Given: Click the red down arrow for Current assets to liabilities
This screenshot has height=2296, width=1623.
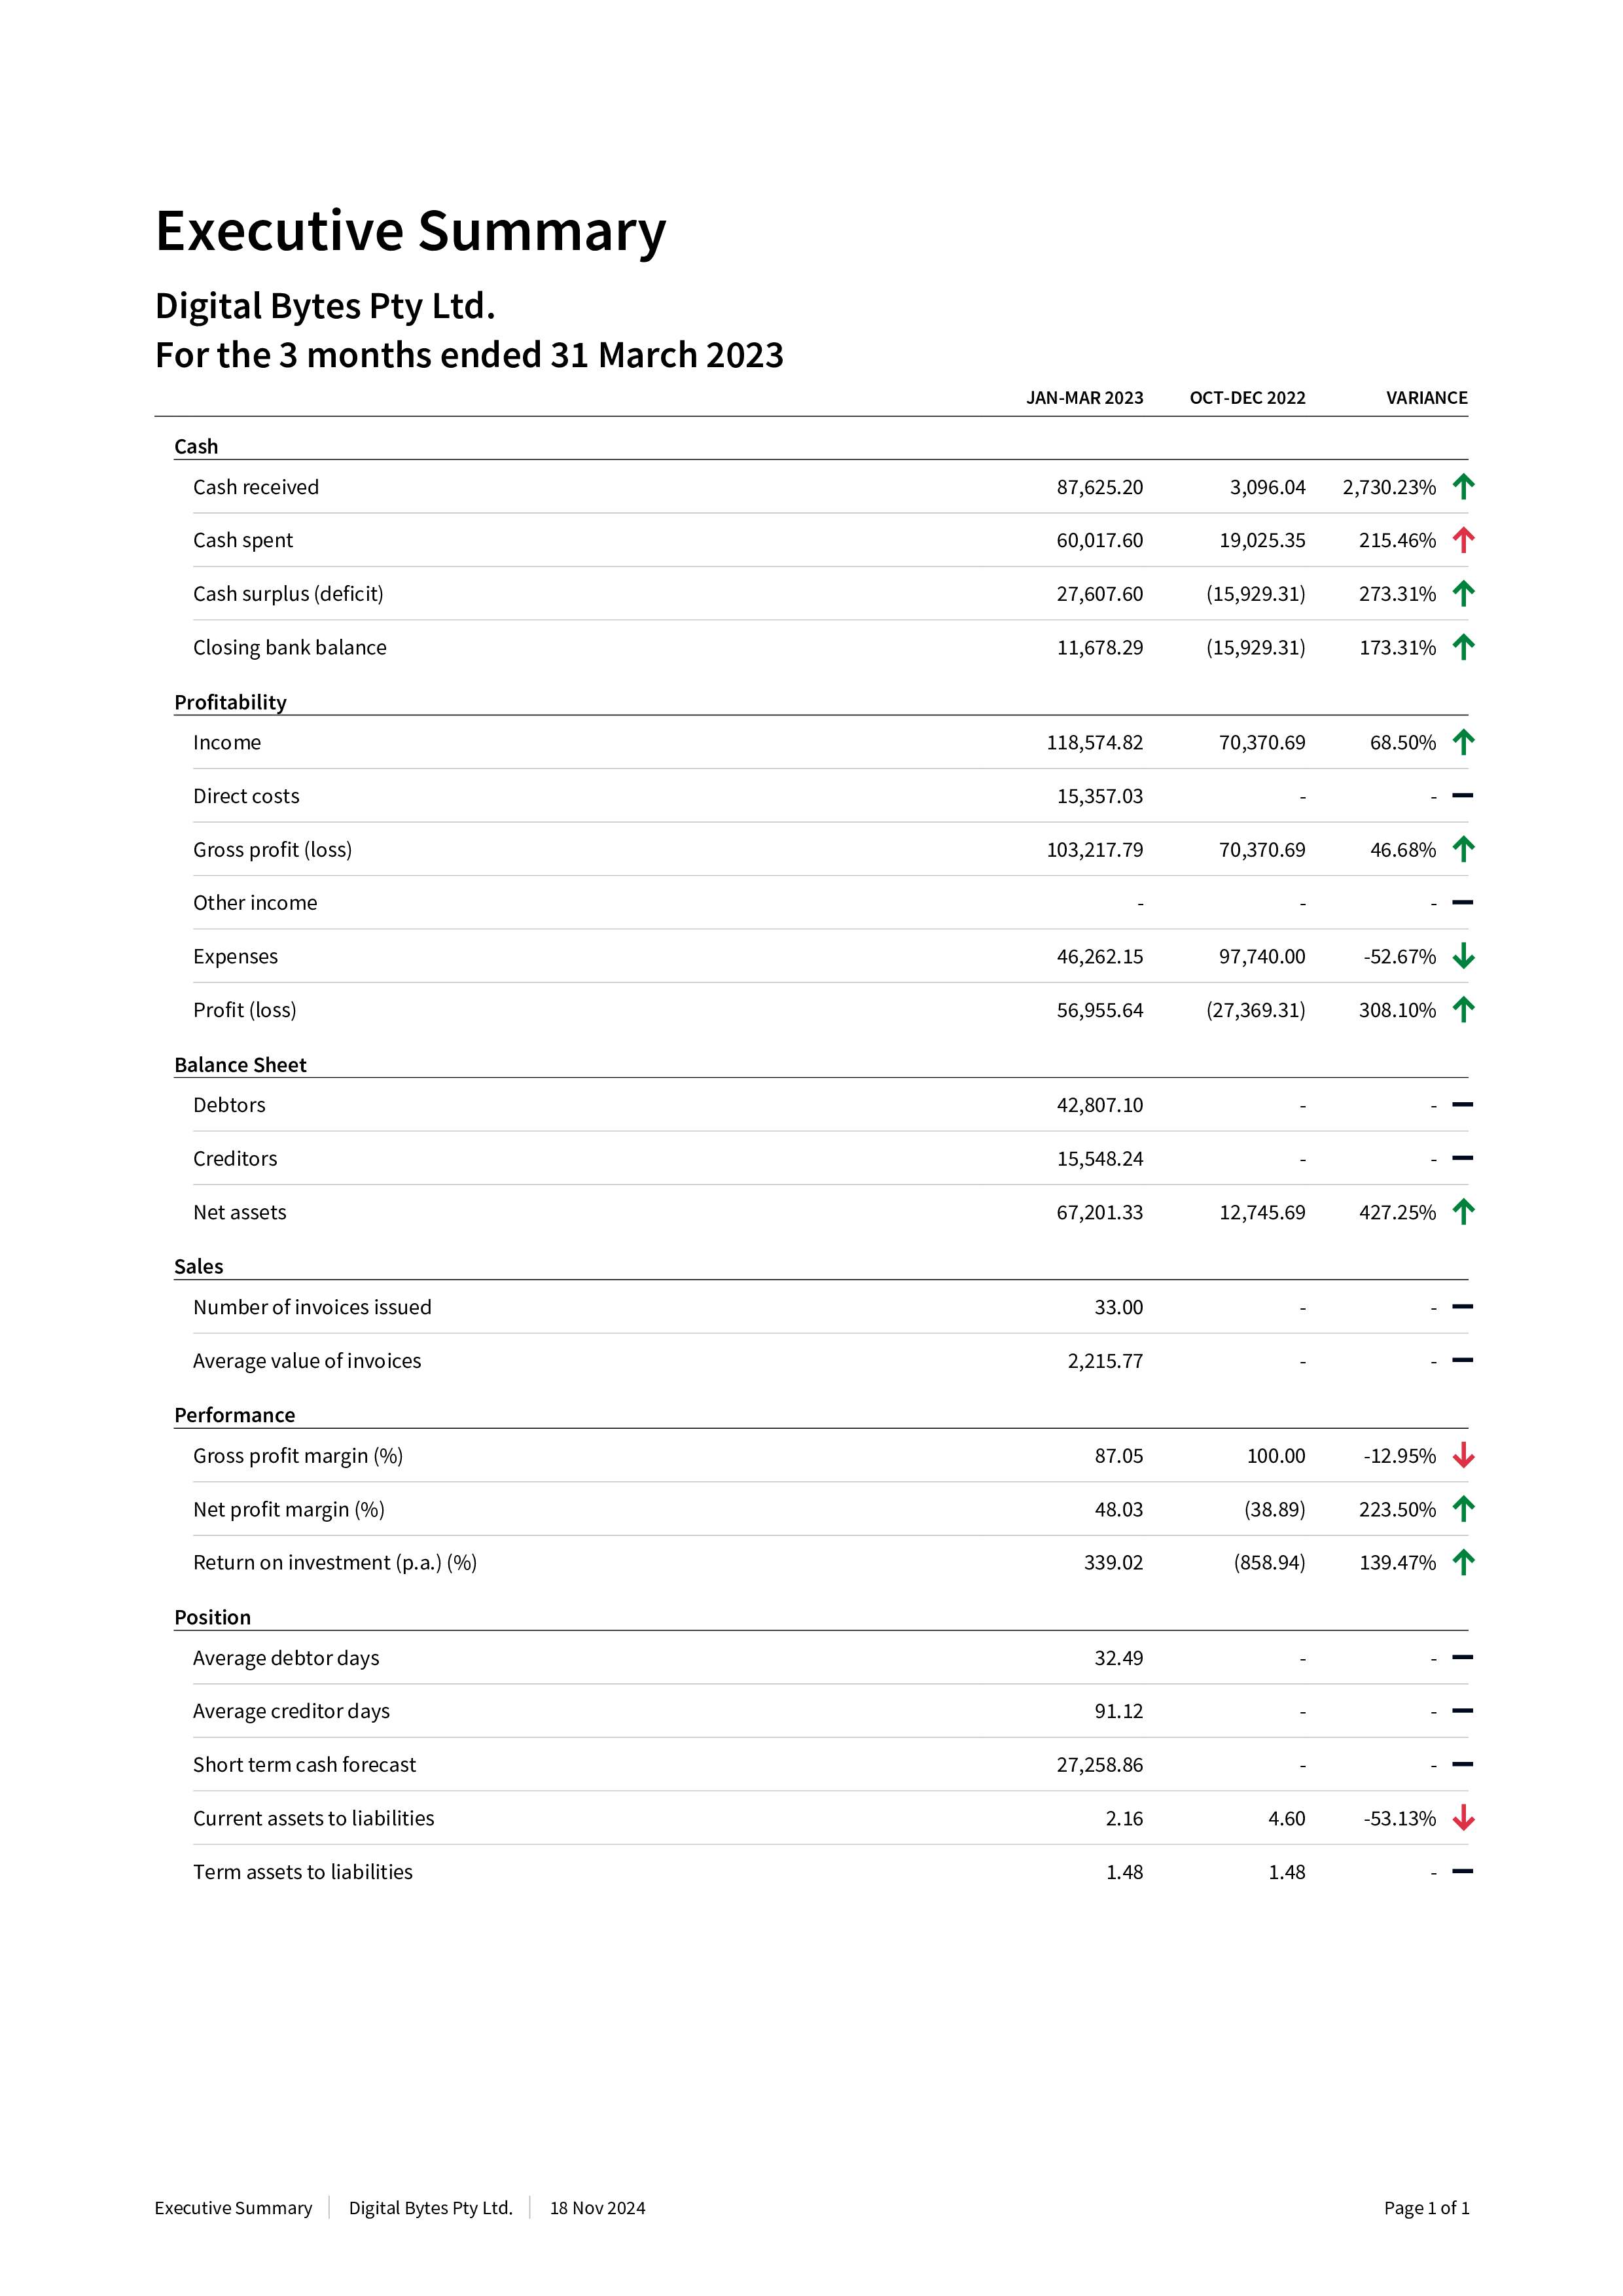Looking at the screenshot, I should pyautogui.click(x=1463, y=1818).
